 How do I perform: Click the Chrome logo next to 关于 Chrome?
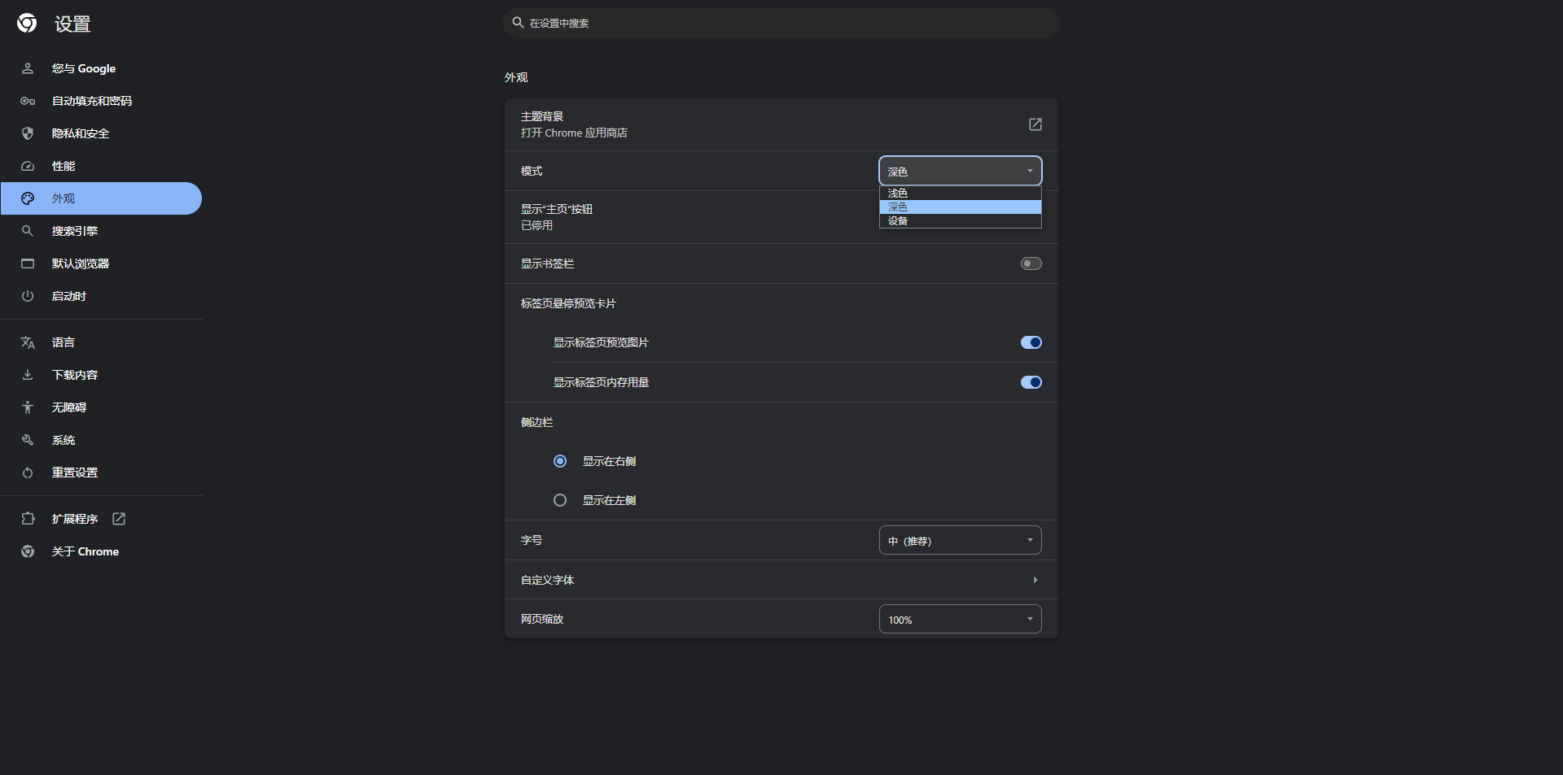28,551
